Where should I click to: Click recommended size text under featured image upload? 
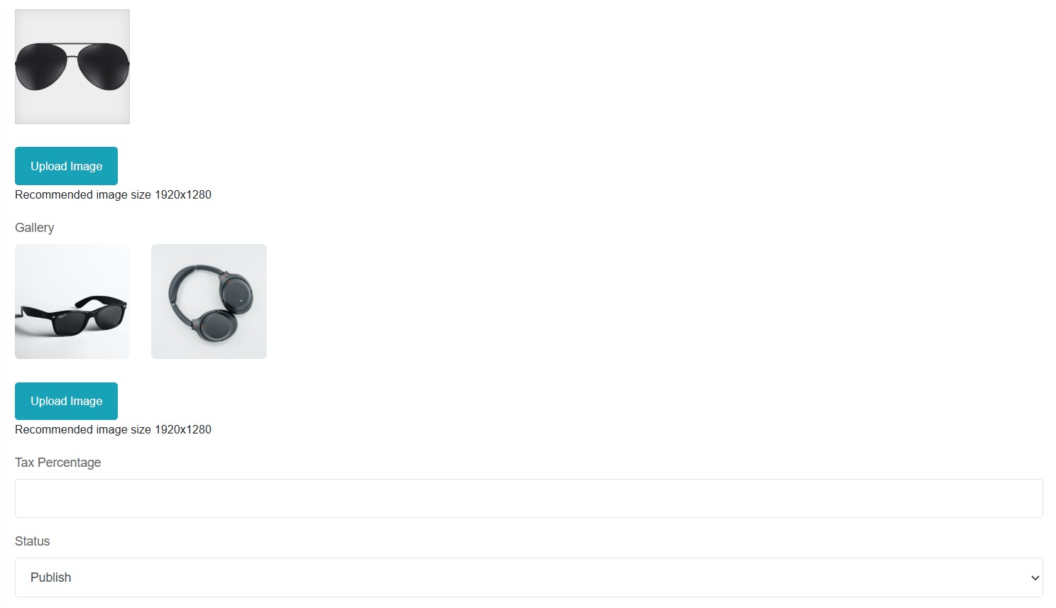tap(113, 194)
